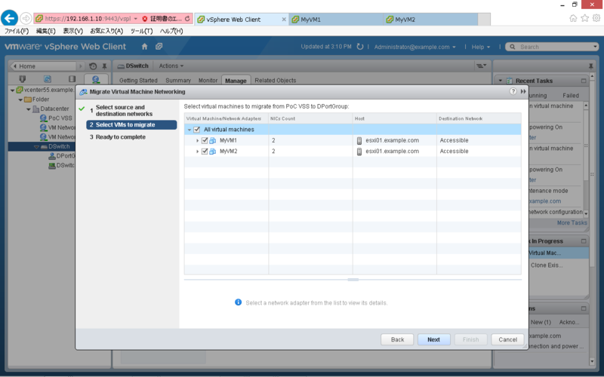Collapse the All virtual machines group
604x377 pixels.
[x=190, y=130]
